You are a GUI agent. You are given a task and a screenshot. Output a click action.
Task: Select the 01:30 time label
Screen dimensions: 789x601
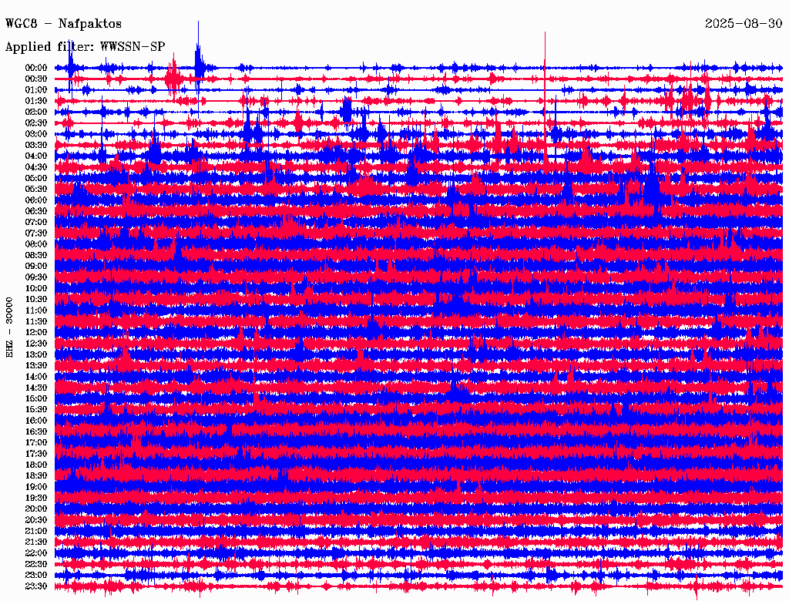pos(36,101)
